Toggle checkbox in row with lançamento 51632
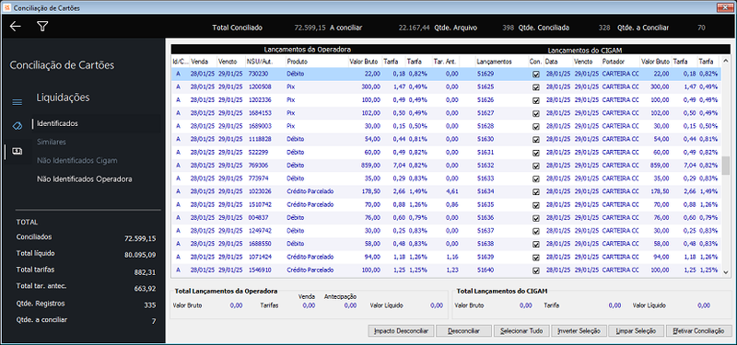737x345 pixels. click(536, 166)
